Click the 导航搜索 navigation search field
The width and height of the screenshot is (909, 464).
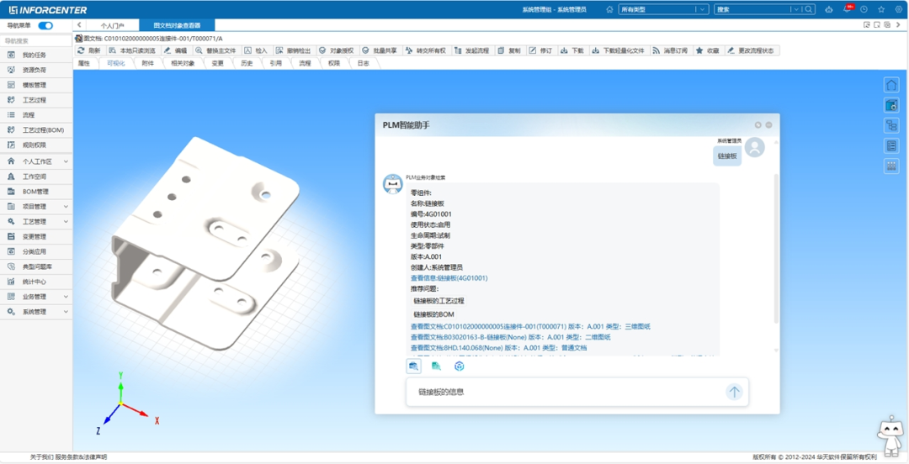[x=36, y=41]
